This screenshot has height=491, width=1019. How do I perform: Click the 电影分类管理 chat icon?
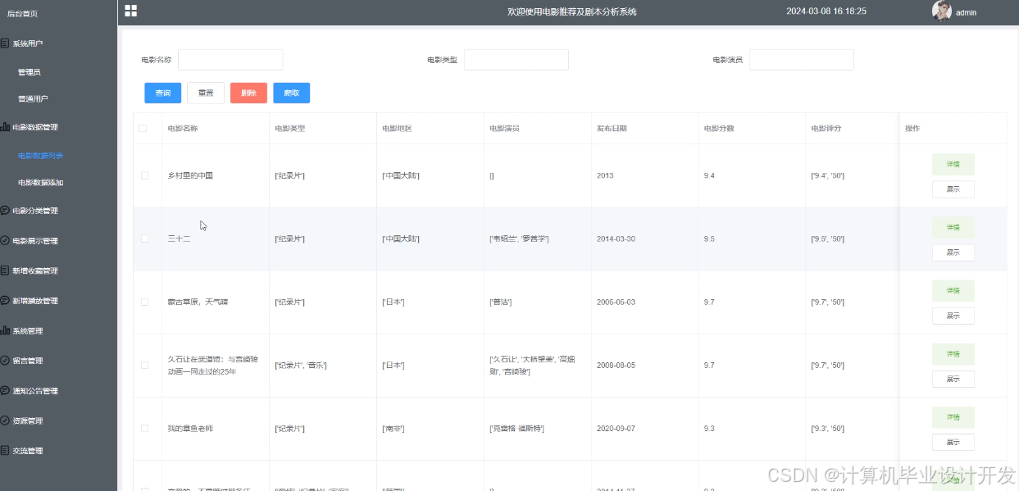click(x=5, y=211)
